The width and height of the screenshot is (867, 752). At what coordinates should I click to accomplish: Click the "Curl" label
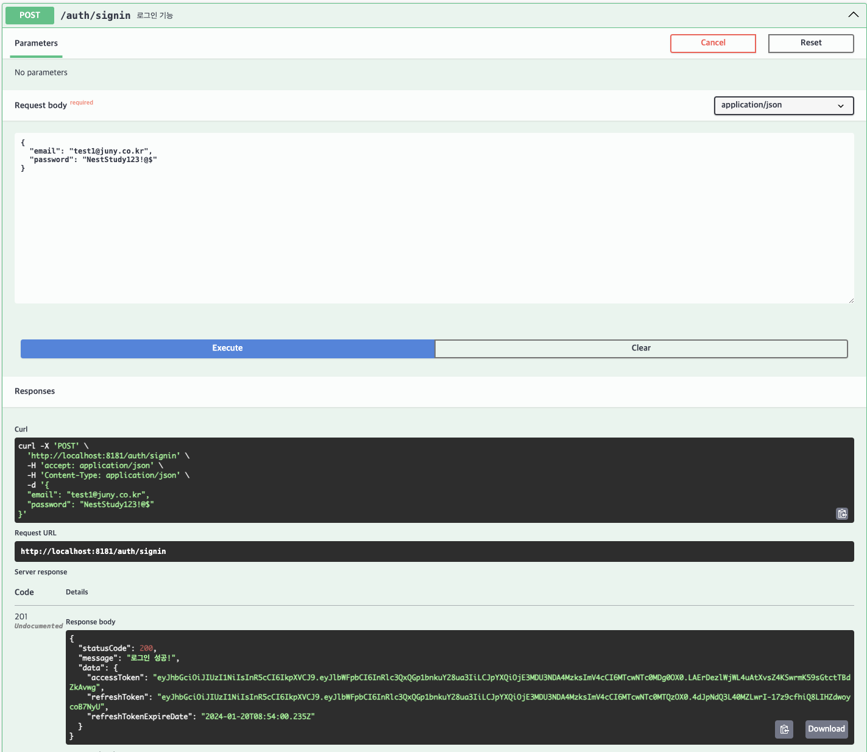[21, 430]
